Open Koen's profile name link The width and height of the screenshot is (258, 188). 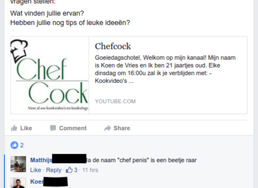pos(37,182)
